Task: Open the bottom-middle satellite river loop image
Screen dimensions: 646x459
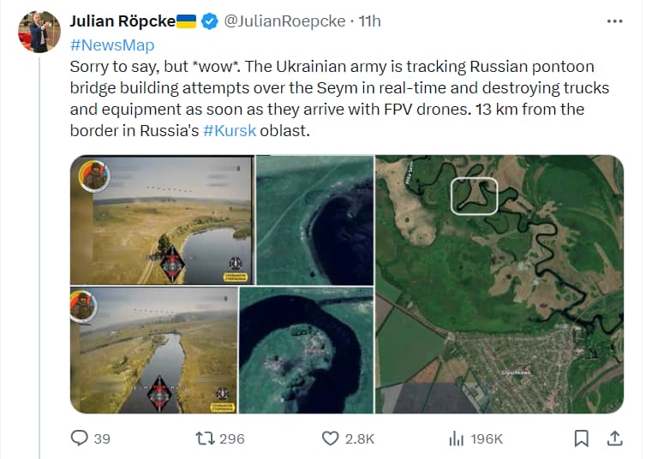Action: 306,350
